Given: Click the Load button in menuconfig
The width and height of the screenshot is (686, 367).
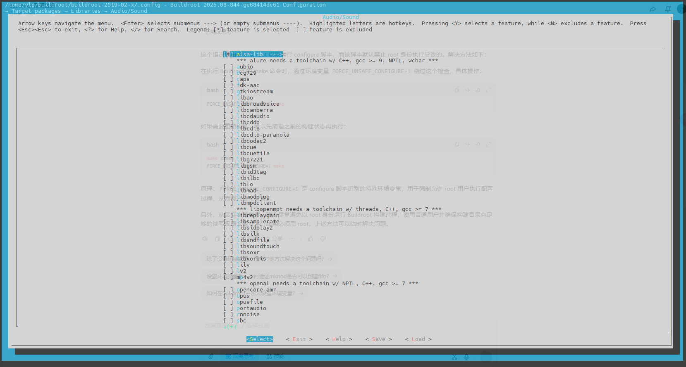Looking at the screenshot, I should (x=418, y=339).
